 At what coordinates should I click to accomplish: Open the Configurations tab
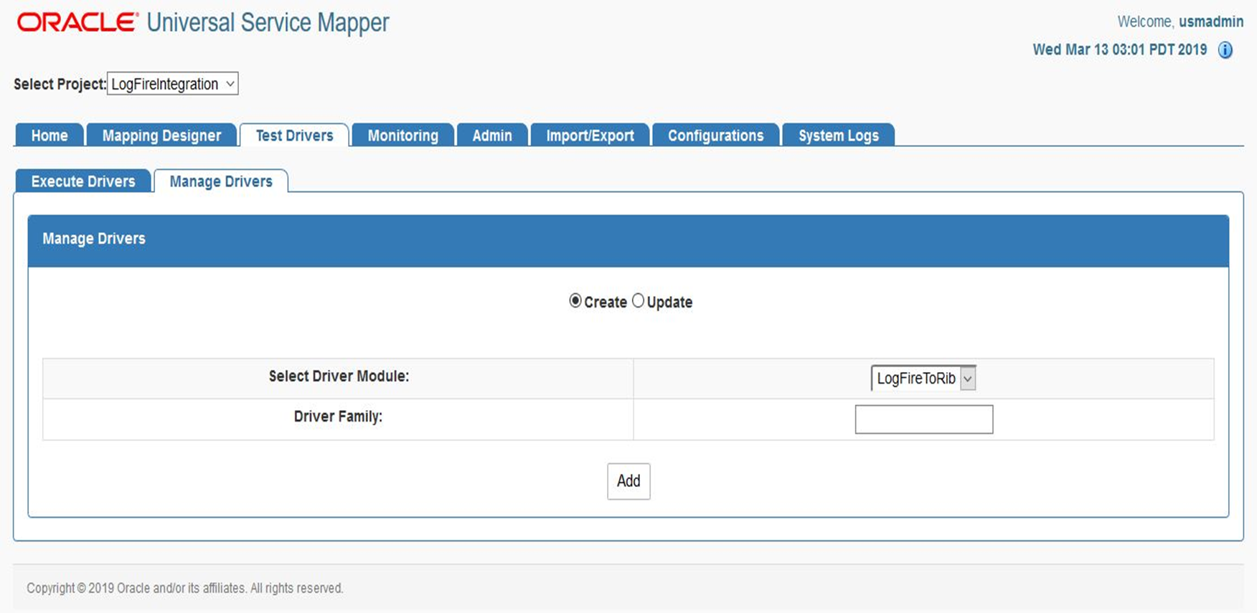715,136
